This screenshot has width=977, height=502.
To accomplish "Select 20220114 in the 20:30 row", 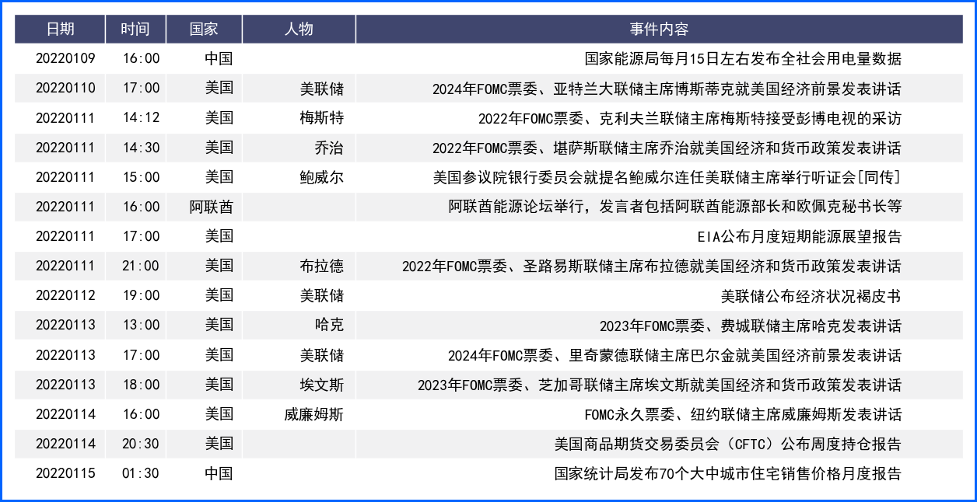I will click(x=65, y=444).
